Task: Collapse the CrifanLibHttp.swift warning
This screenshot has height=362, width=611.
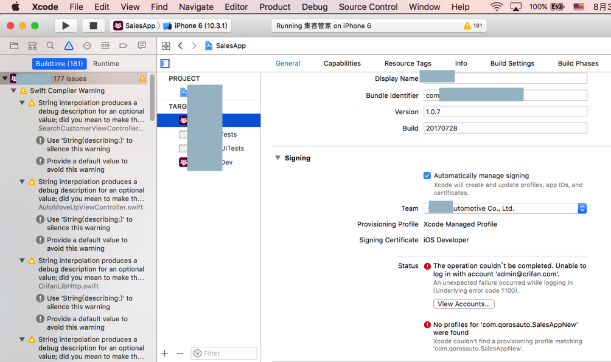Action: [22, 261]
